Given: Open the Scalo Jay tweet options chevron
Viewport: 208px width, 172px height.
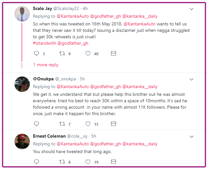Looking at the screenshot, I should tap(192, 9).
